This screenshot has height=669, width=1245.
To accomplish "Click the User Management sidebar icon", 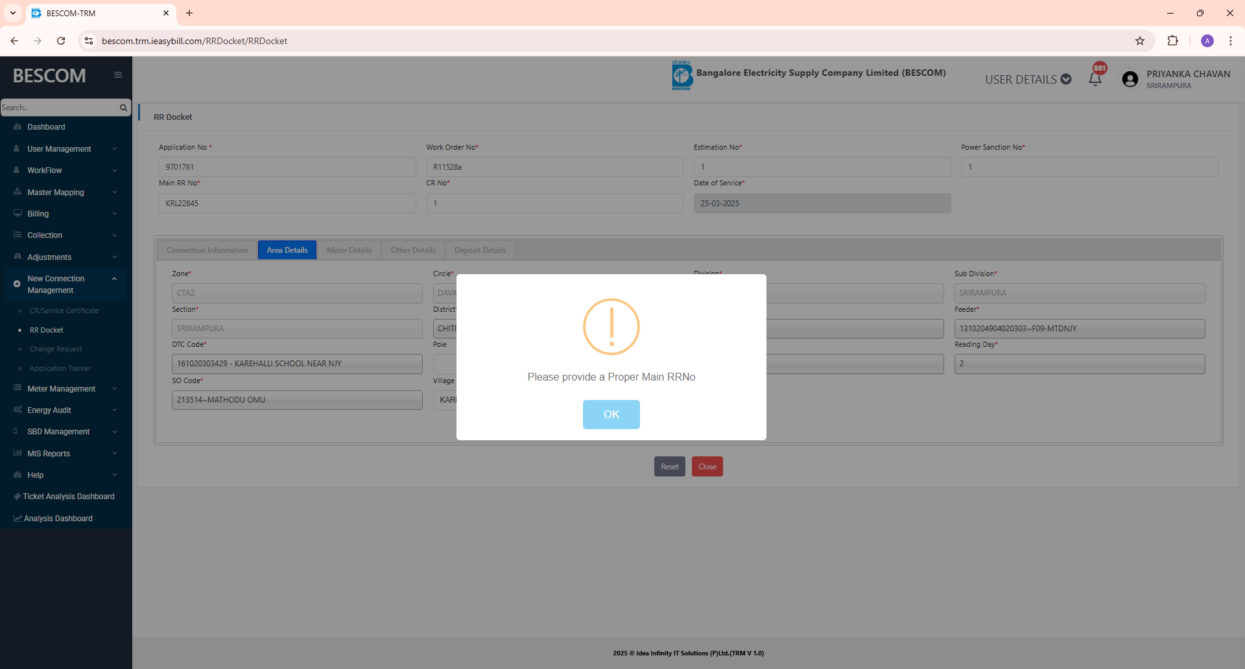I will point(17,149).
